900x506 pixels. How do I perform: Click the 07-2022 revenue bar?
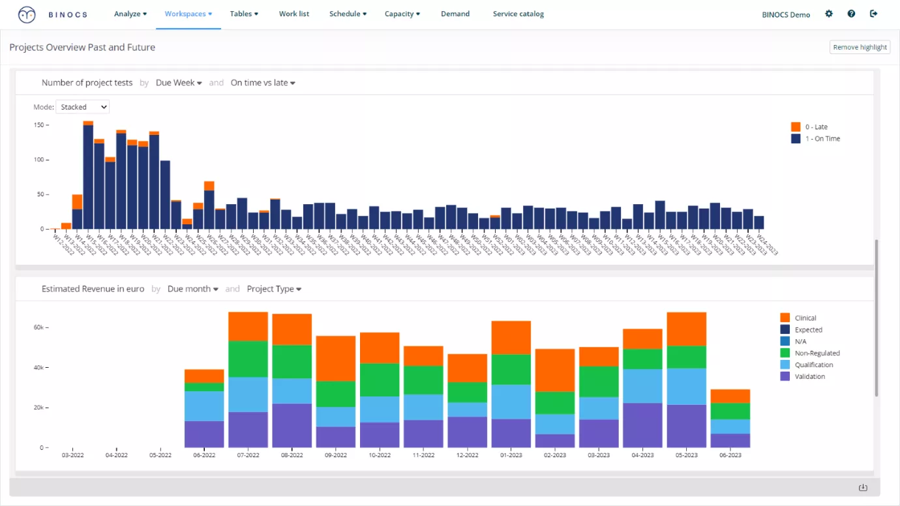click(x=248, y=379)
